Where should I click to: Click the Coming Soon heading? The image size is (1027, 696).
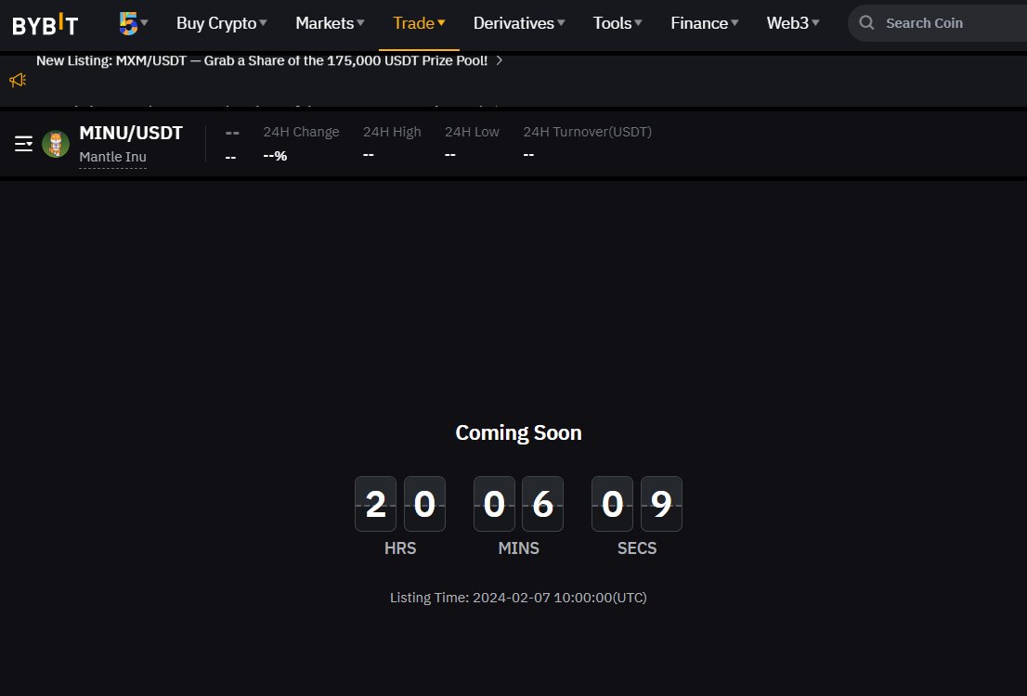pyautogui.click(x=519, y=432)
